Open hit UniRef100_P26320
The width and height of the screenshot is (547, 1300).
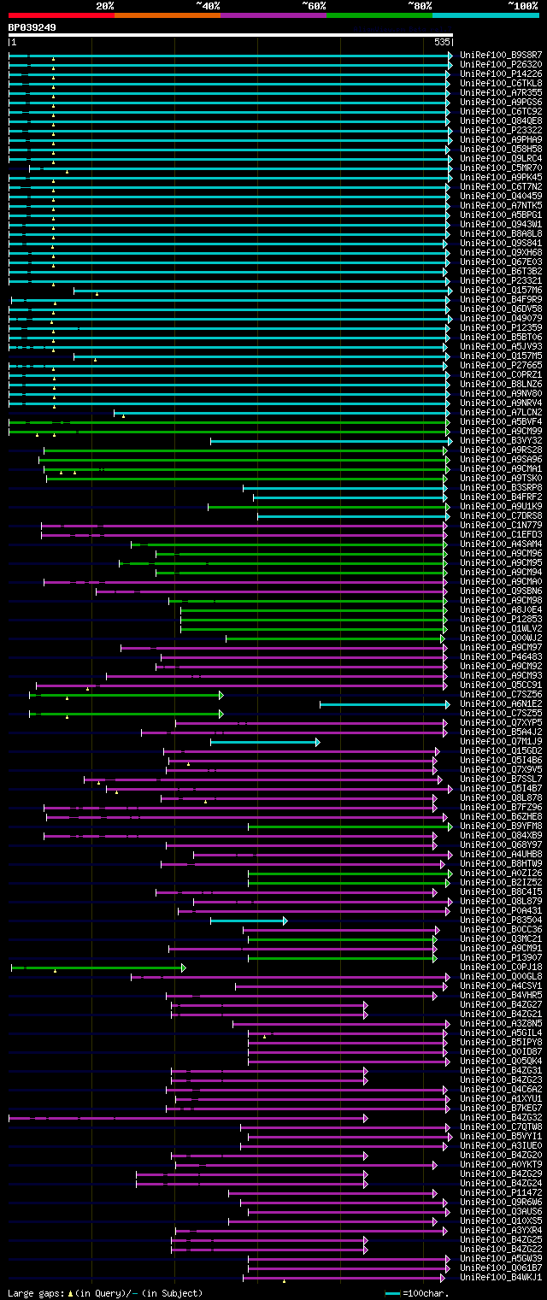point(501,64)
